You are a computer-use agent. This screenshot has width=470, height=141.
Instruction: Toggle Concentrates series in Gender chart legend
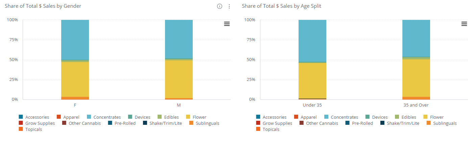click(x=107, y=117)
